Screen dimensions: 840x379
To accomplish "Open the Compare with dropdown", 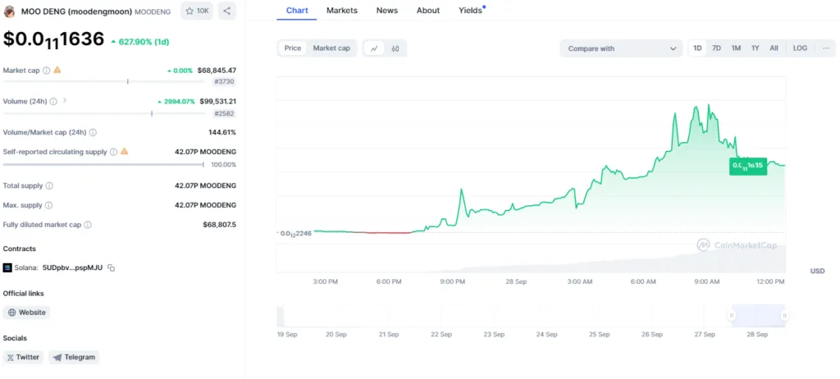I will (622, 48).
